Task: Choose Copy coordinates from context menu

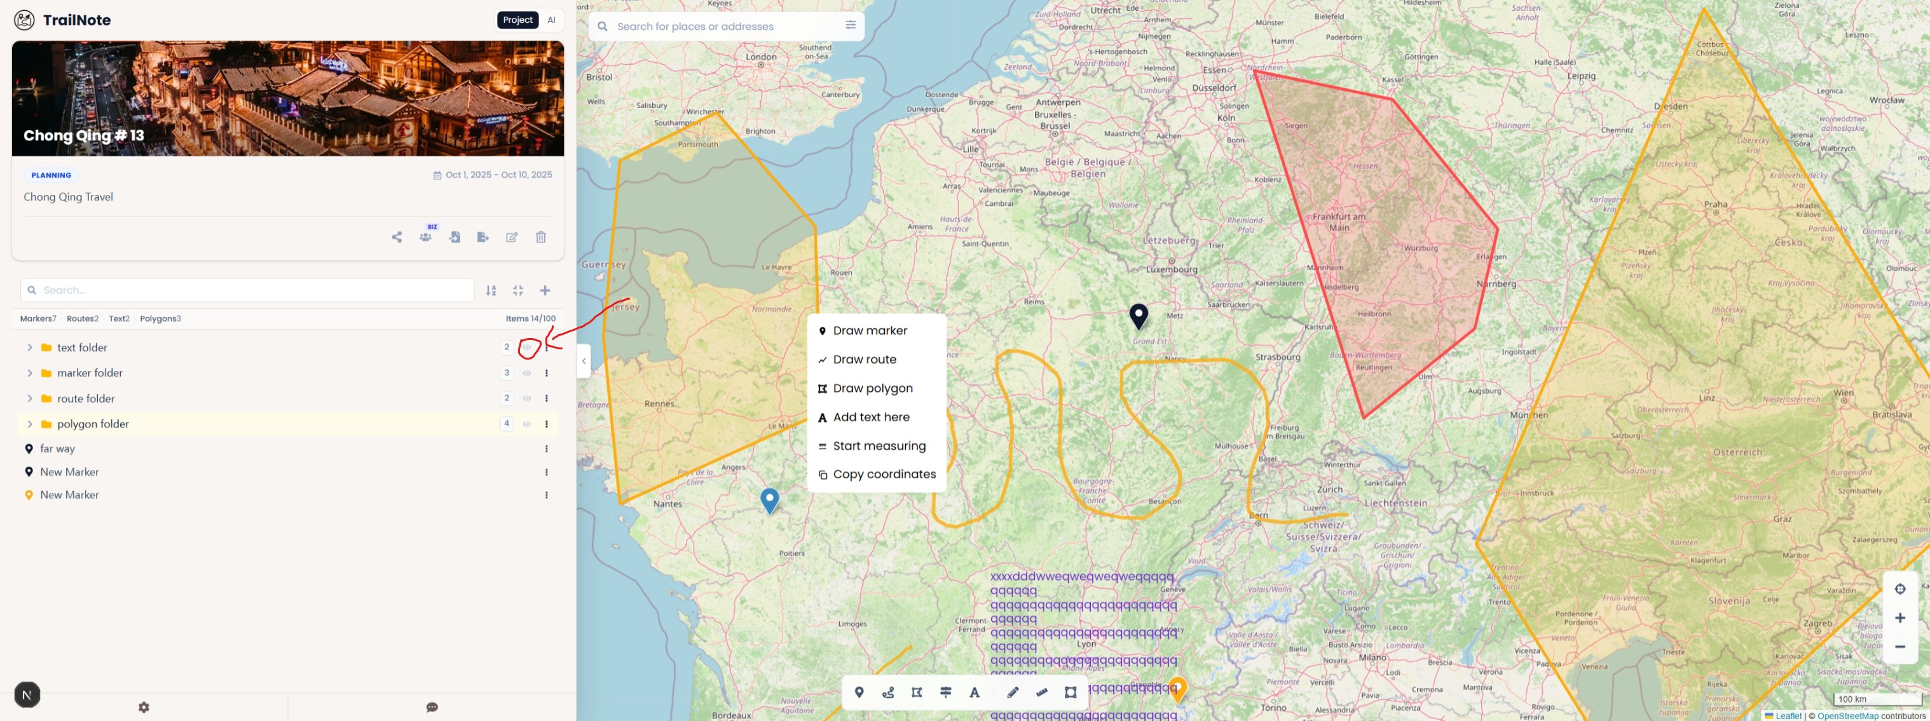Action: click(x=884, y=474)
